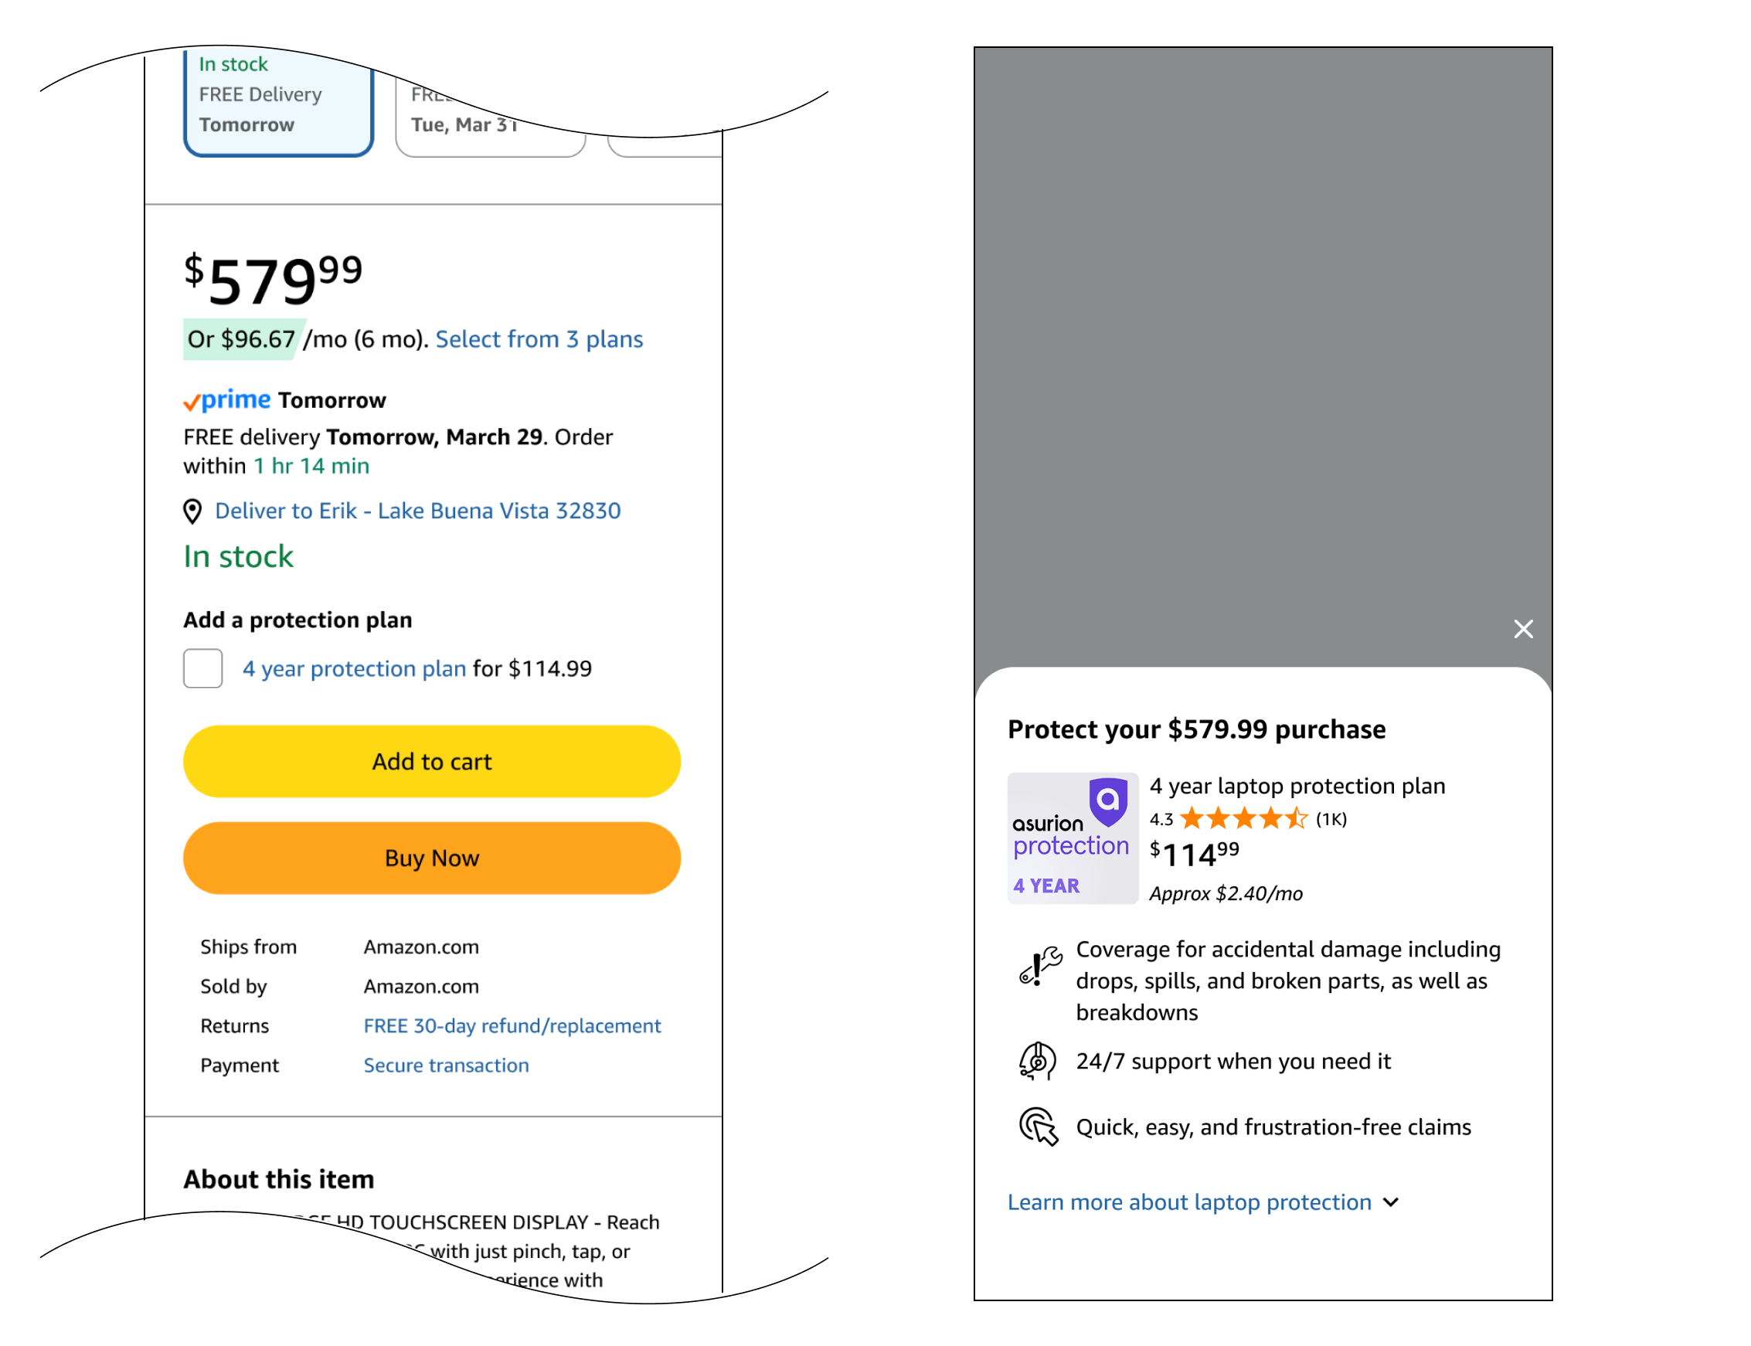Click the Add to cart button

(432, 761)
